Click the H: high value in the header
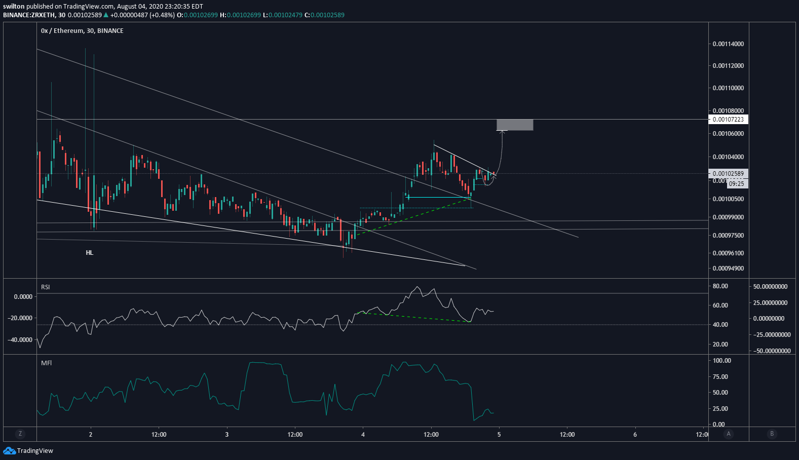 pos(240,15)
